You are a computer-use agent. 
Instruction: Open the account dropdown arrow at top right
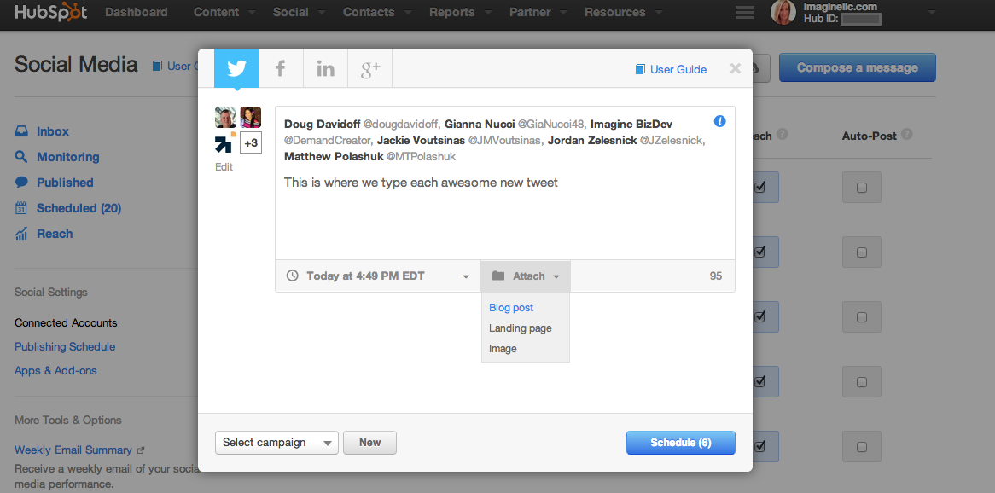[932, 12]
